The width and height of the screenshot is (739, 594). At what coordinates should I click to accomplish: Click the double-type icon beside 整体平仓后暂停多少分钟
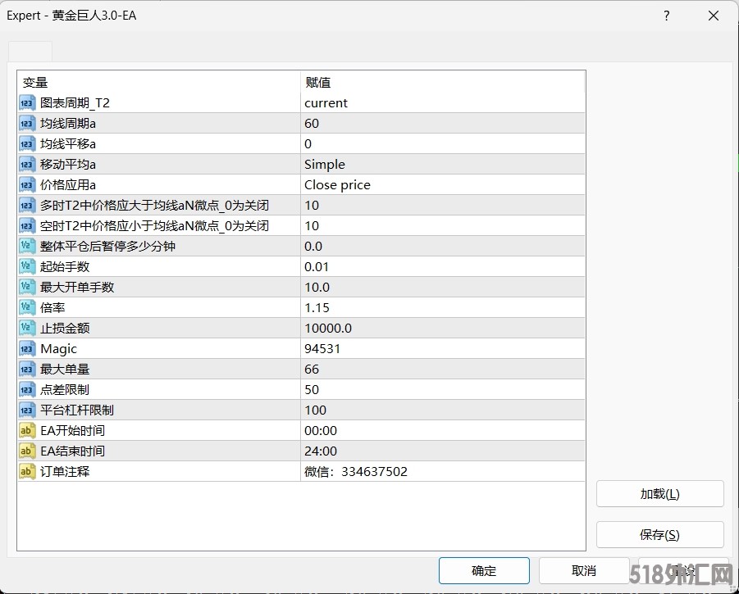[x=27, y=246]
